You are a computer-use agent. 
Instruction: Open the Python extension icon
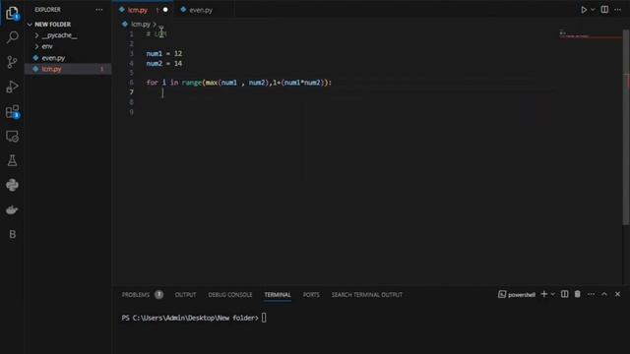click(12, 185)
